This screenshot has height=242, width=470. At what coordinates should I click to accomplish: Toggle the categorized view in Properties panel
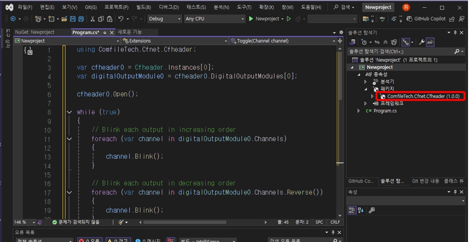(352, 210)
